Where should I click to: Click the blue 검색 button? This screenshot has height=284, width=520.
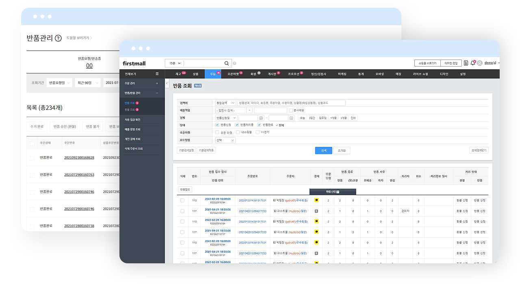coord(323,151)
